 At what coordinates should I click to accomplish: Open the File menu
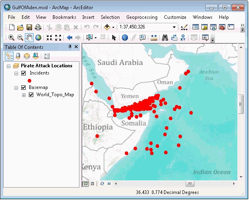pyautogui.click(x=12, y=17)
